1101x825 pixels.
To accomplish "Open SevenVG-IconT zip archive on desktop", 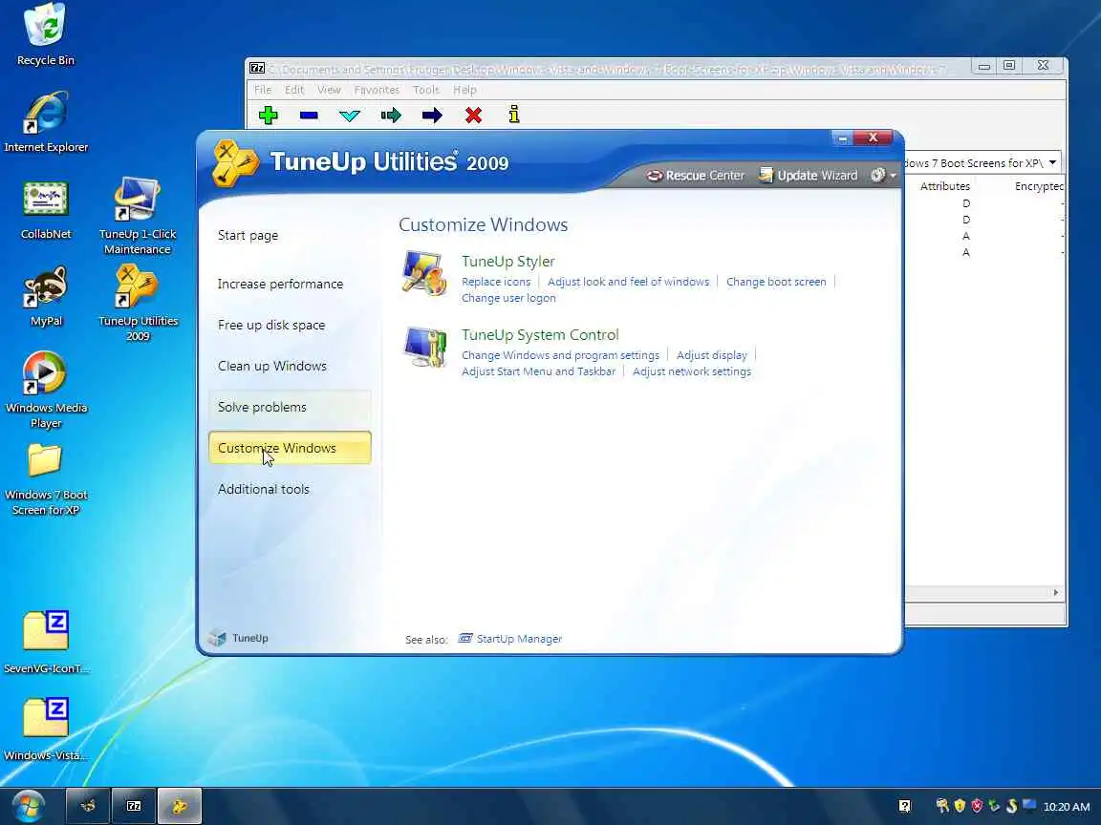I will pos(46,642).
